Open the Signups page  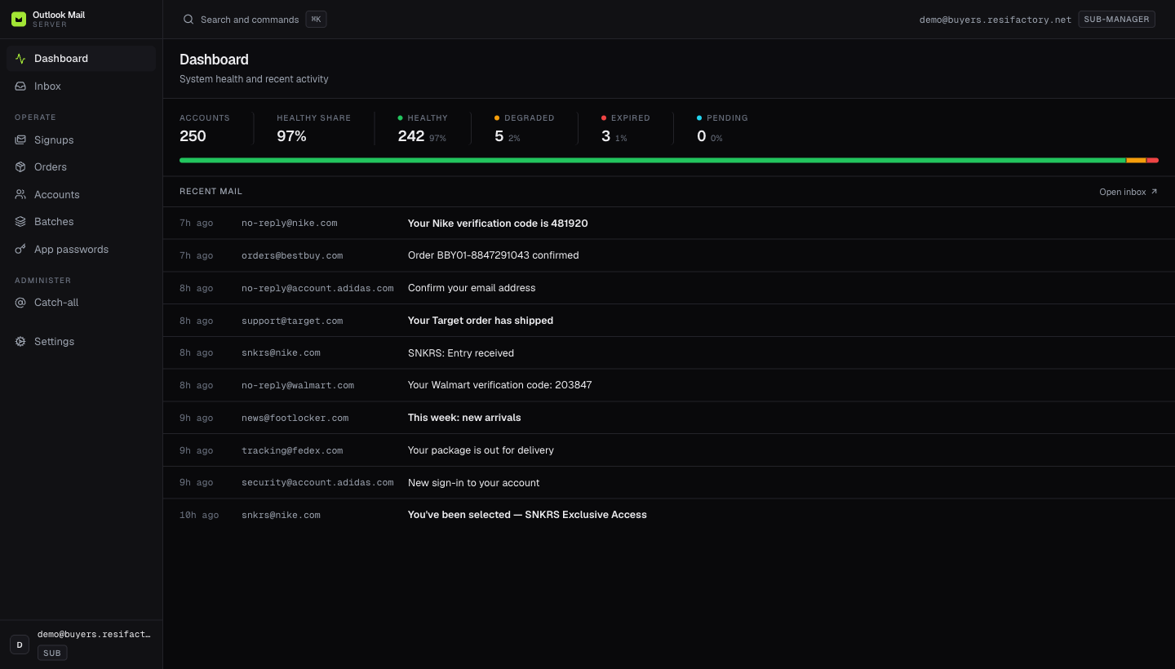pyautogui.click(x=81, y=140)
